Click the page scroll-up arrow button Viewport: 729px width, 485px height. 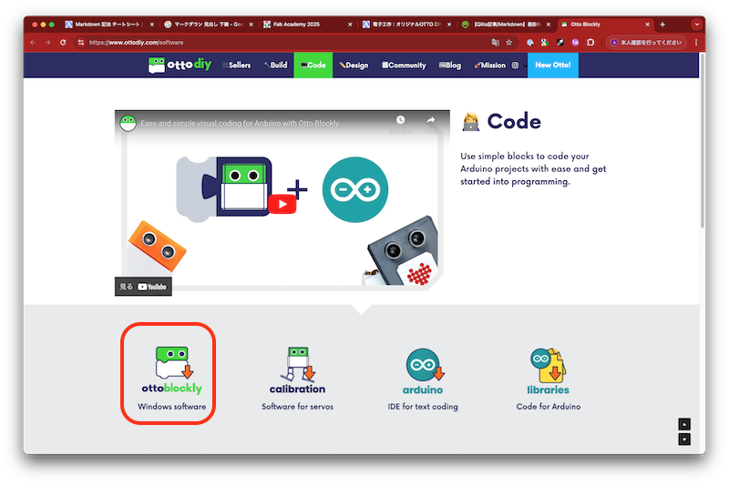684,424
